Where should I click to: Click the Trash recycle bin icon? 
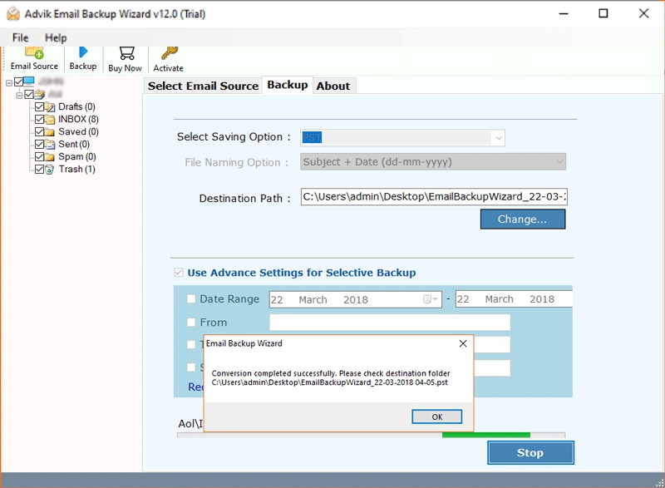50,170
